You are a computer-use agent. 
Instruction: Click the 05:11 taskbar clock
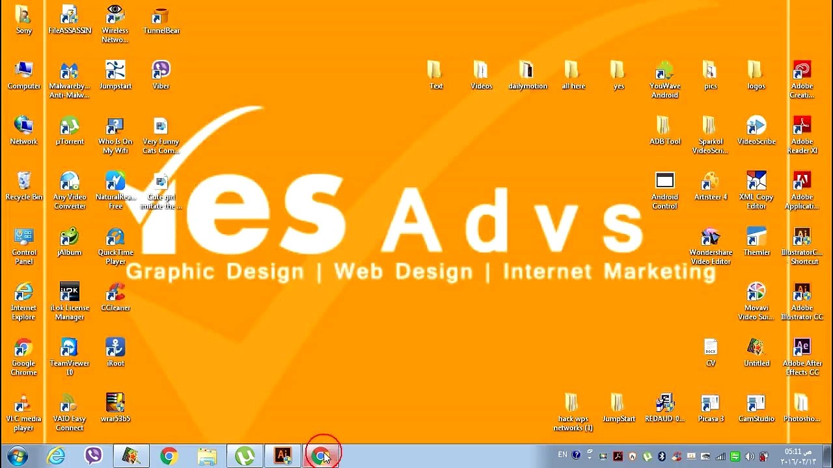[x=798, y=456]
